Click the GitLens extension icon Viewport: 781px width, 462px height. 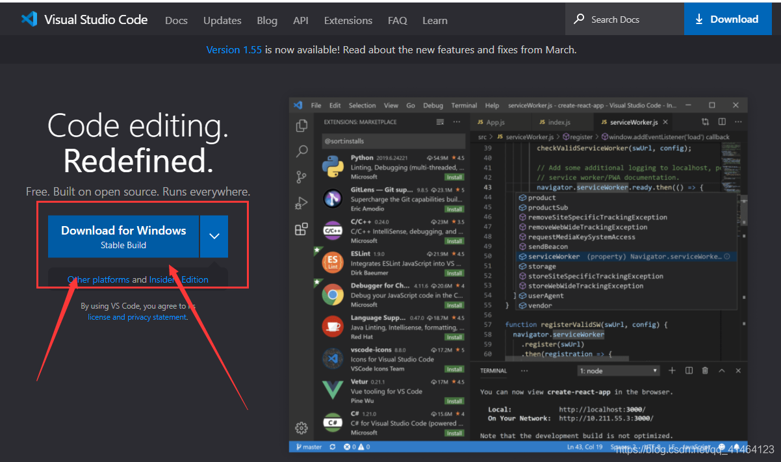(x=332, y=198)
